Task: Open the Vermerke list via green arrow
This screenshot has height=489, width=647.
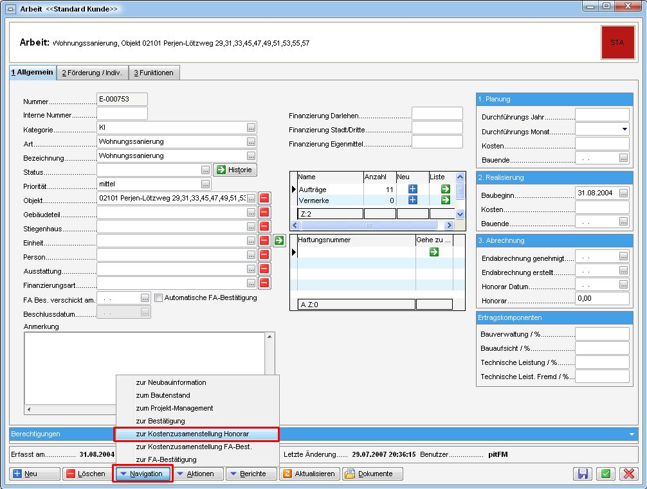Action: tap(444, 200)
